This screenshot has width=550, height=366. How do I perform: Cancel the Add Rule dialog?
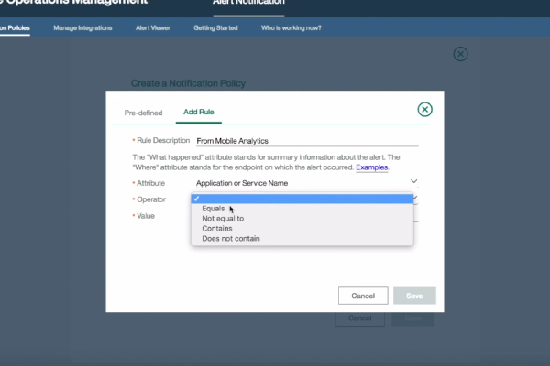click(363, 296)
